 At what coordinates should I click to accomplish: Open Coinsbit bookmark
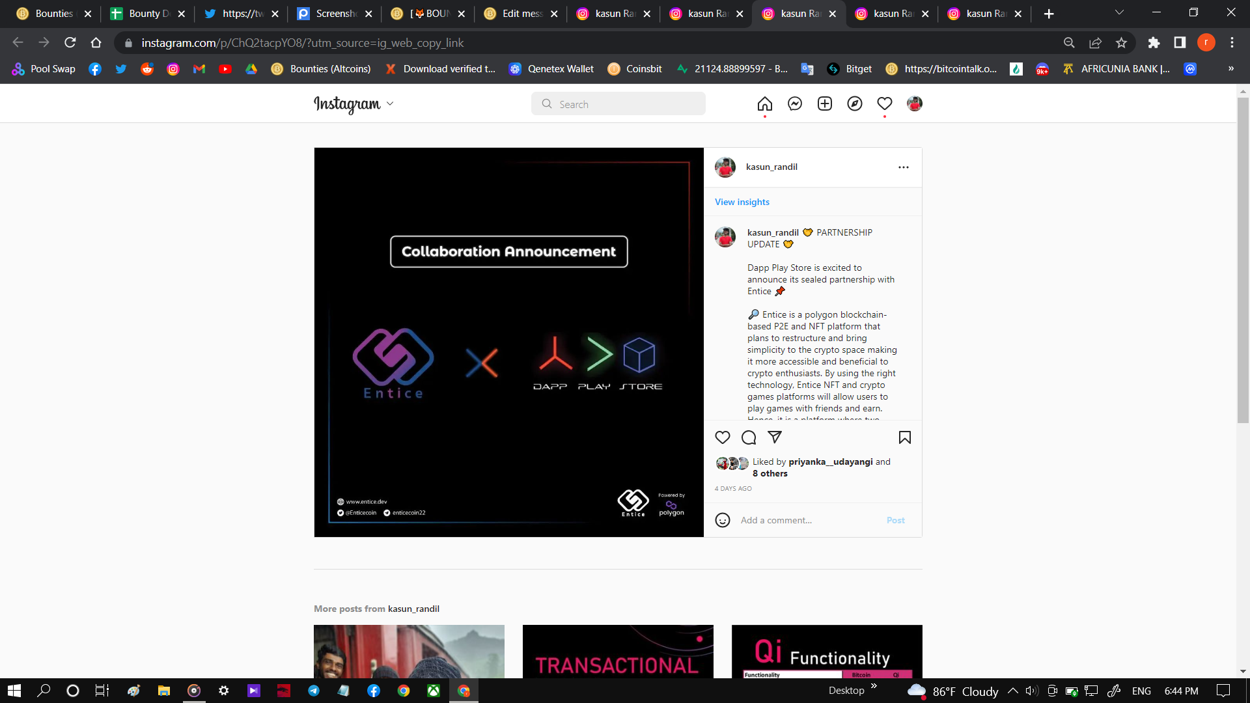click(x=635, y=69)
